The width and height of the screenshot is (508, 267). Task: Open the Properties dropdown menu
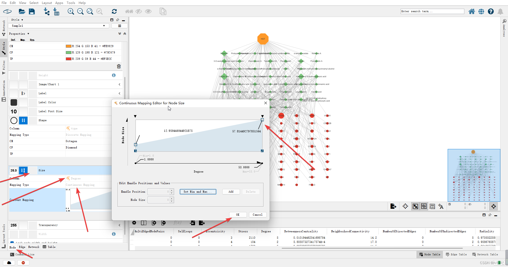(19, 34)
